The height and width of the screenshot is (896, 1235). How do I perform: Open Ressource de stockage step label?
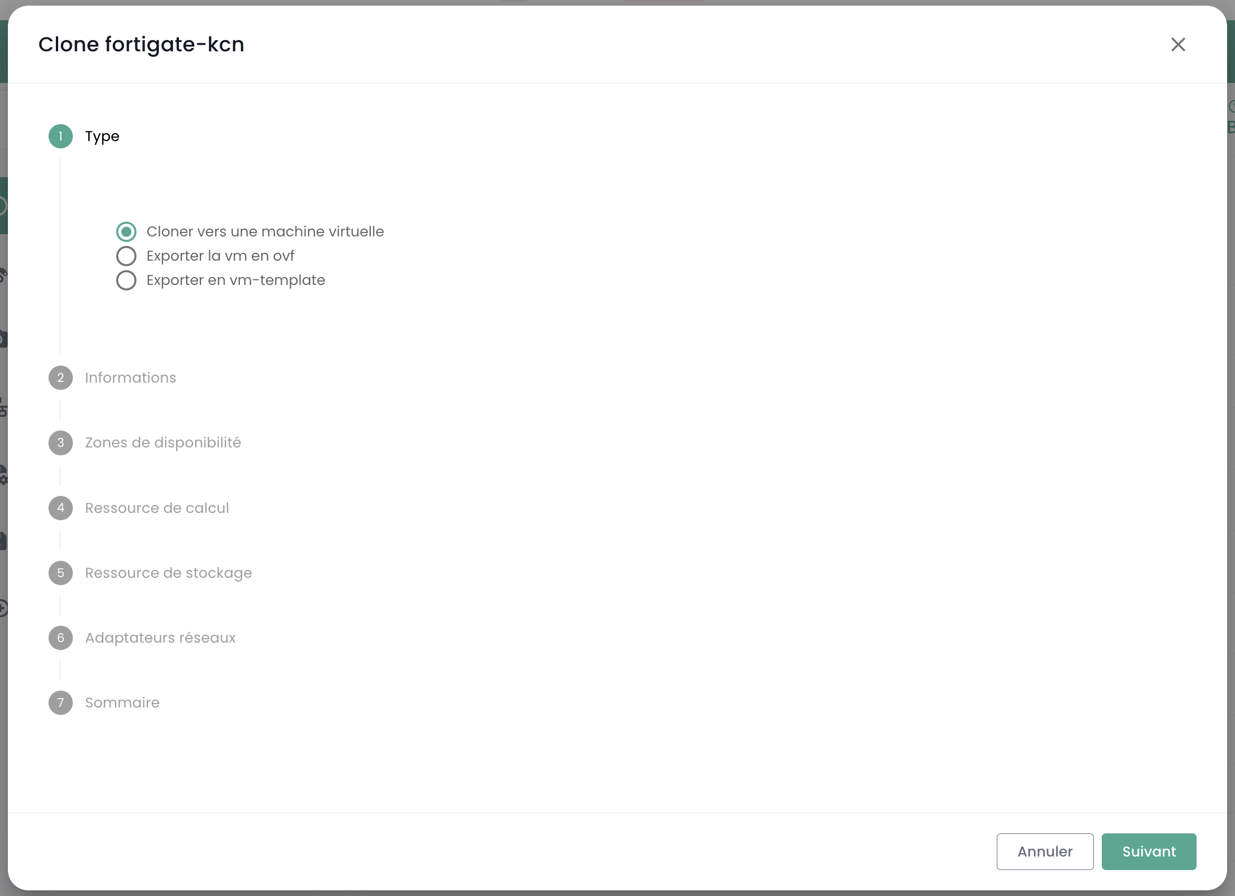coord(168,573)
